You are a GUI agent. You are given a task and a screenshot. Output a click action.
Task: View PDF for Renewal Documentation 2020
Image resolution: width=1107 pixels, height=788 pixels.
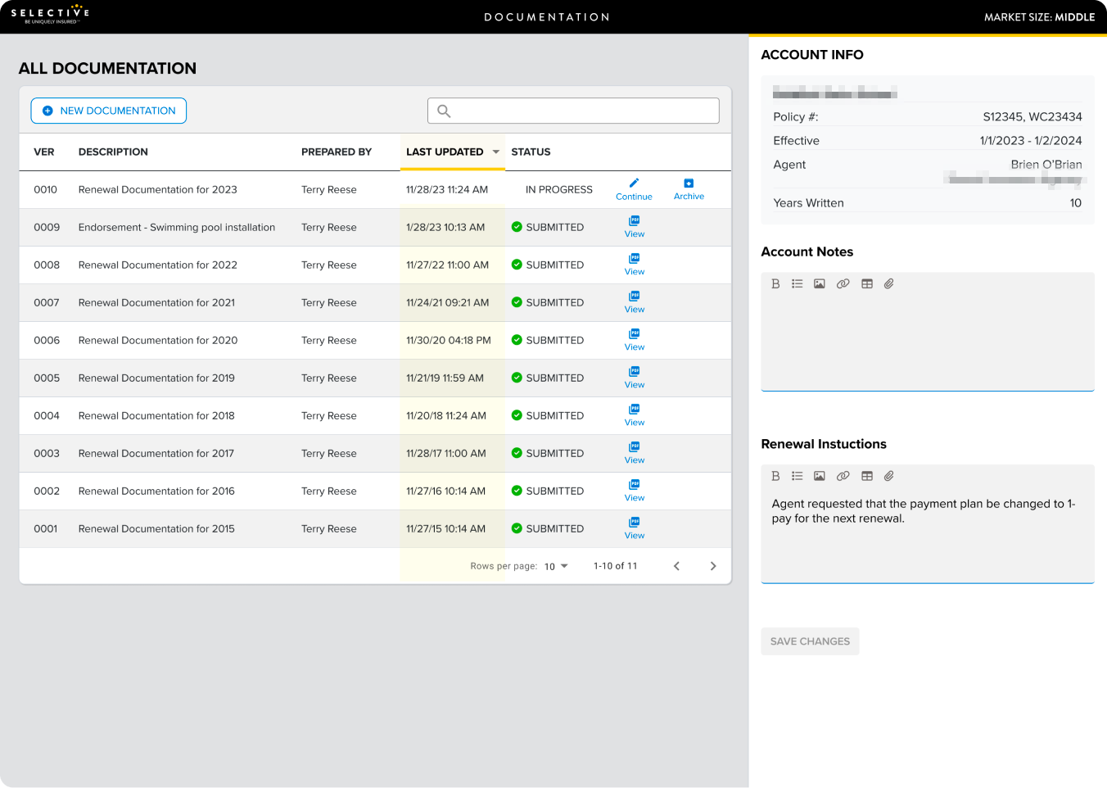tap(635, 340)
